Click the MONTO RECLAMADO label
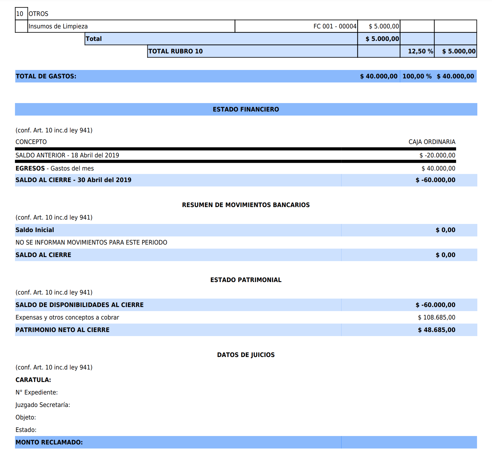 [x=49, y=442]
